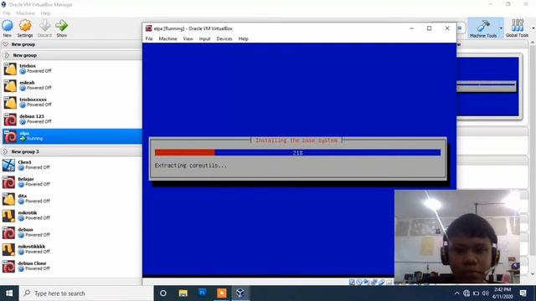This screenshot has width=536, height=301.
Task: Open File menu in VirtualBox Manager
Action: (7, 13)
